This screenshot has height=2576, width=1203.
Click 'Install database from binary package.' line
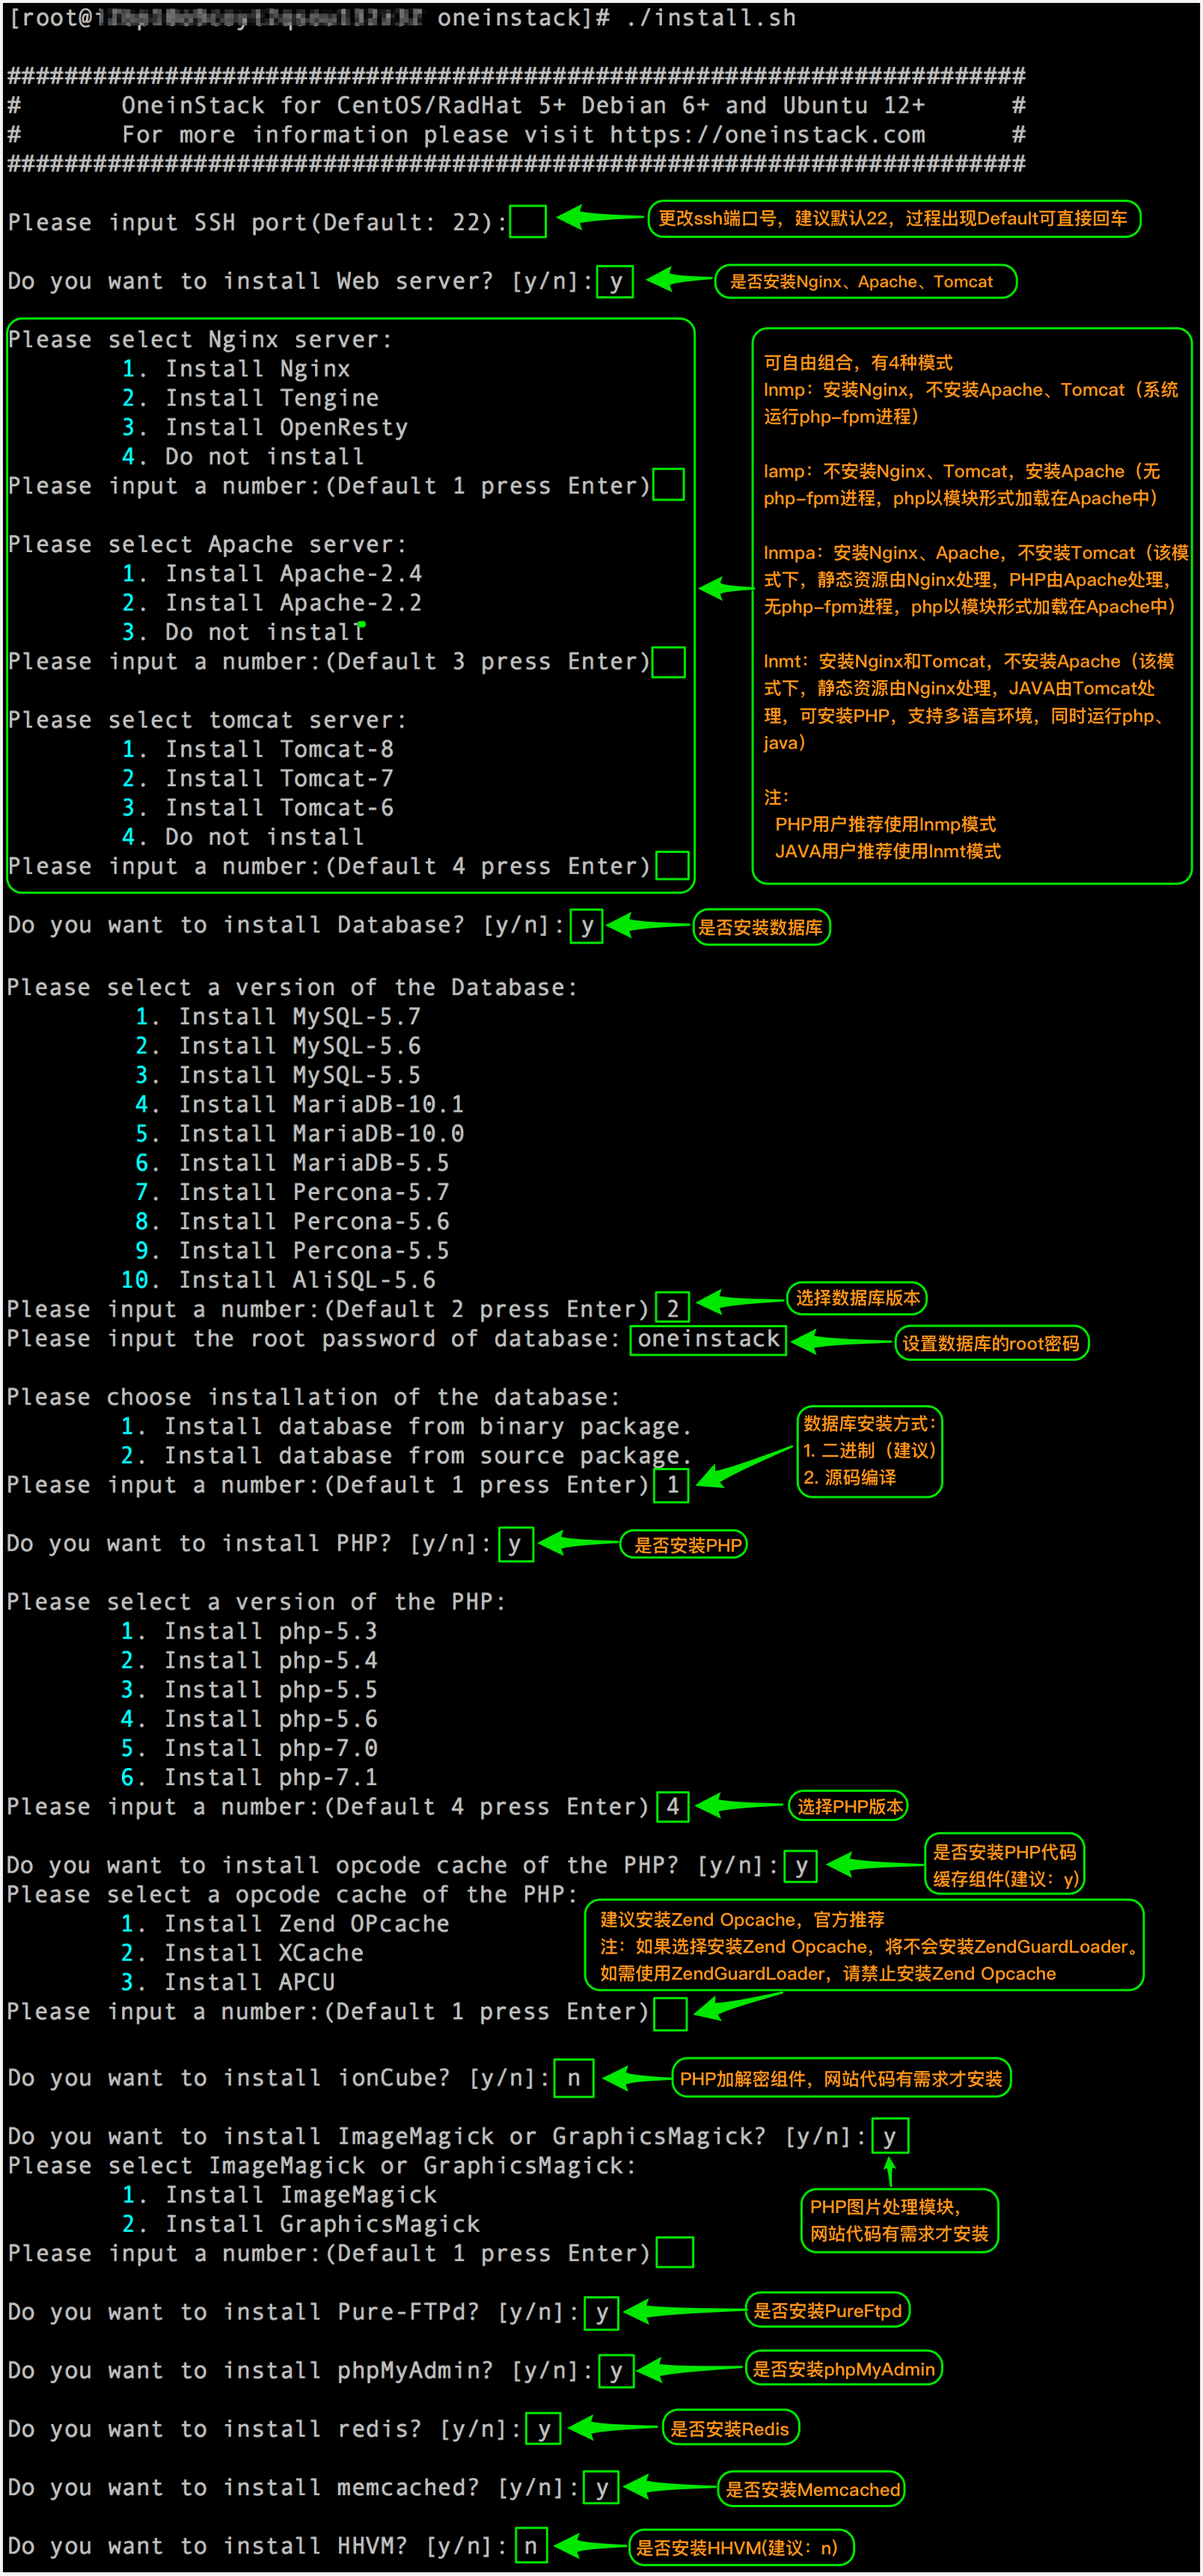(428, 1427)
